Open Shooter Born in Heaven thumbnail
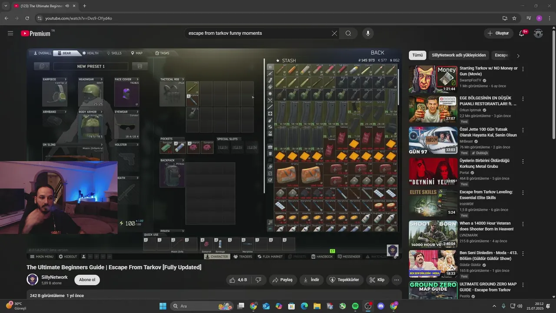Viewport: 556px width, 313px height. (x=433, y=234)
